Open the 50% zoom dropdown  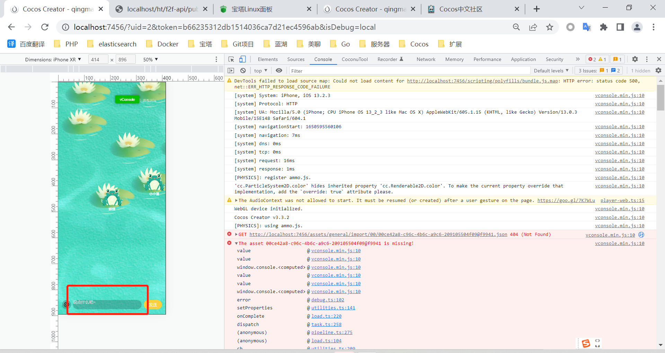pyautogui.click(x=151, y=60)
